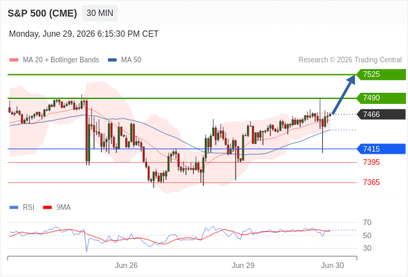
Task: Click the Jun 26 date axis label
Action: pos(126,265)
